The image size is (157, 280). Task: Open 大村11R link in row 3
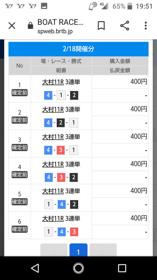[x=53, y=137]
